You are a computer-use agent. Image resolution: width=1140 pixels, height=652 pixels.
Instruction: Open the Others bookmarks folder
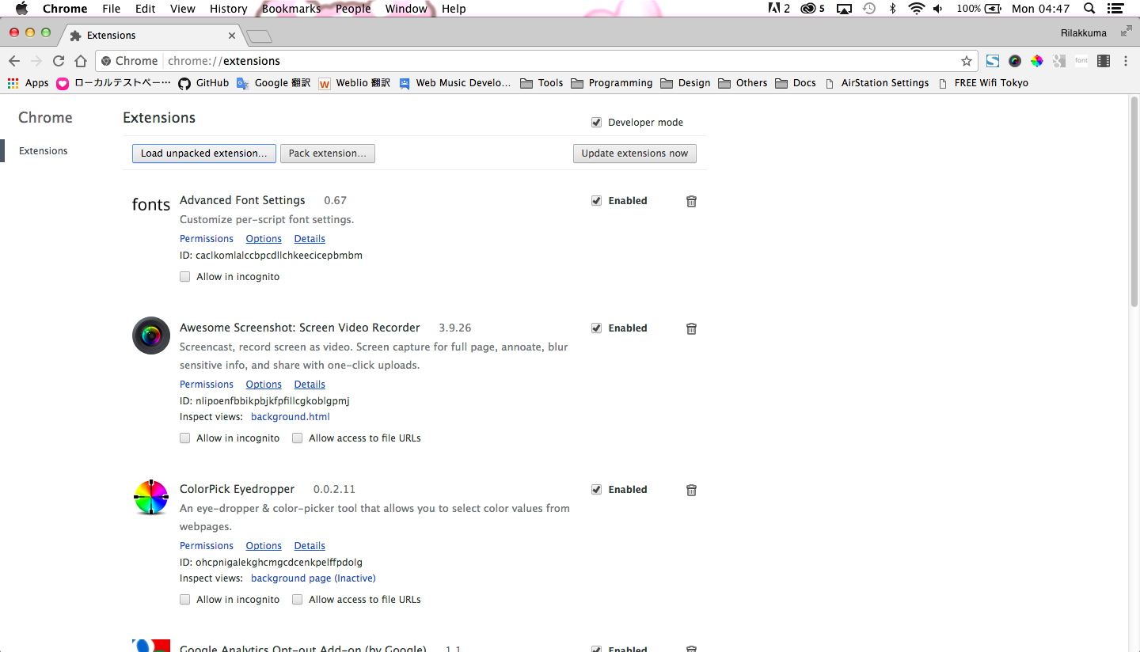pyautogui.click(x=743, y=83)
